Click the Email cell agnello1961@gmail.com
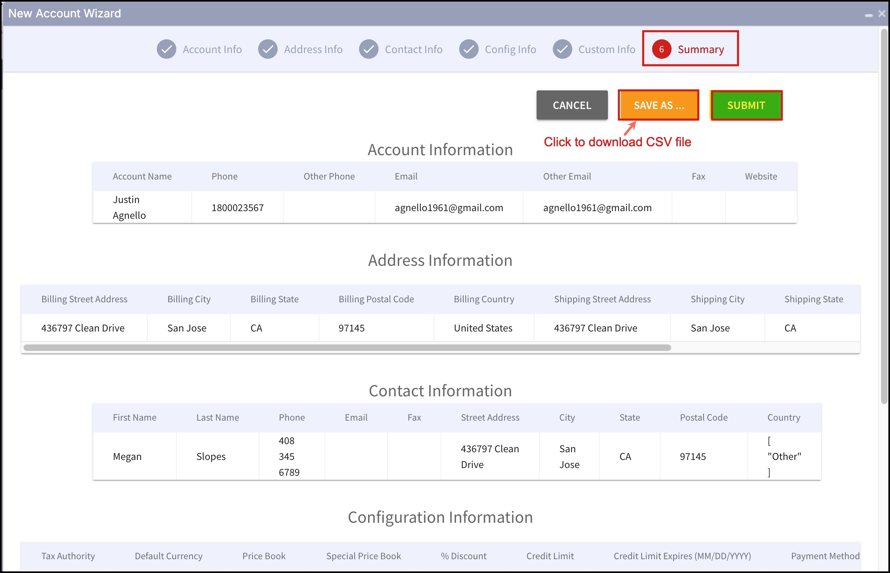 449,208
